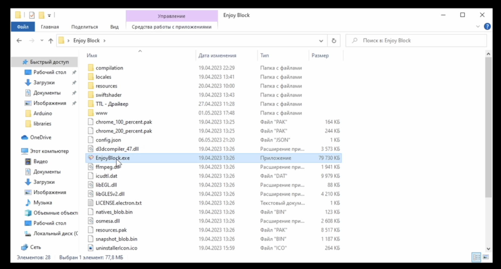
Task: Click the chevron after Enjoy Block in path
Action: pos(104,41)
